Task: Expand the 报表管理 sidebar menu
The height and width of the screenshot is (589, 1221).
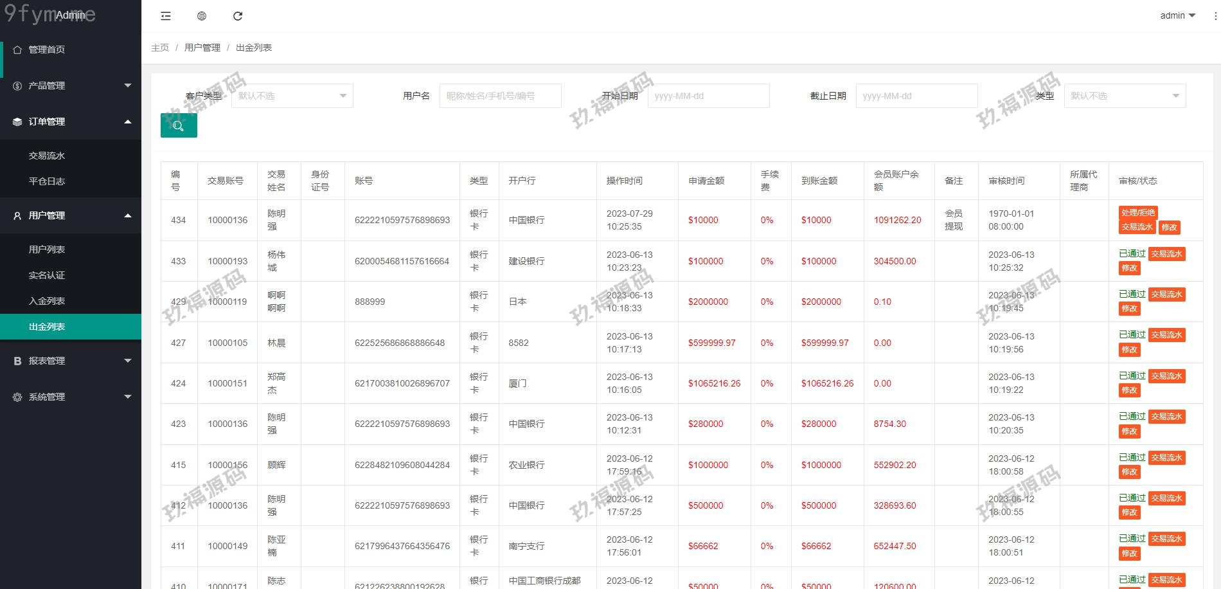Action: click(x=71, y=361)
